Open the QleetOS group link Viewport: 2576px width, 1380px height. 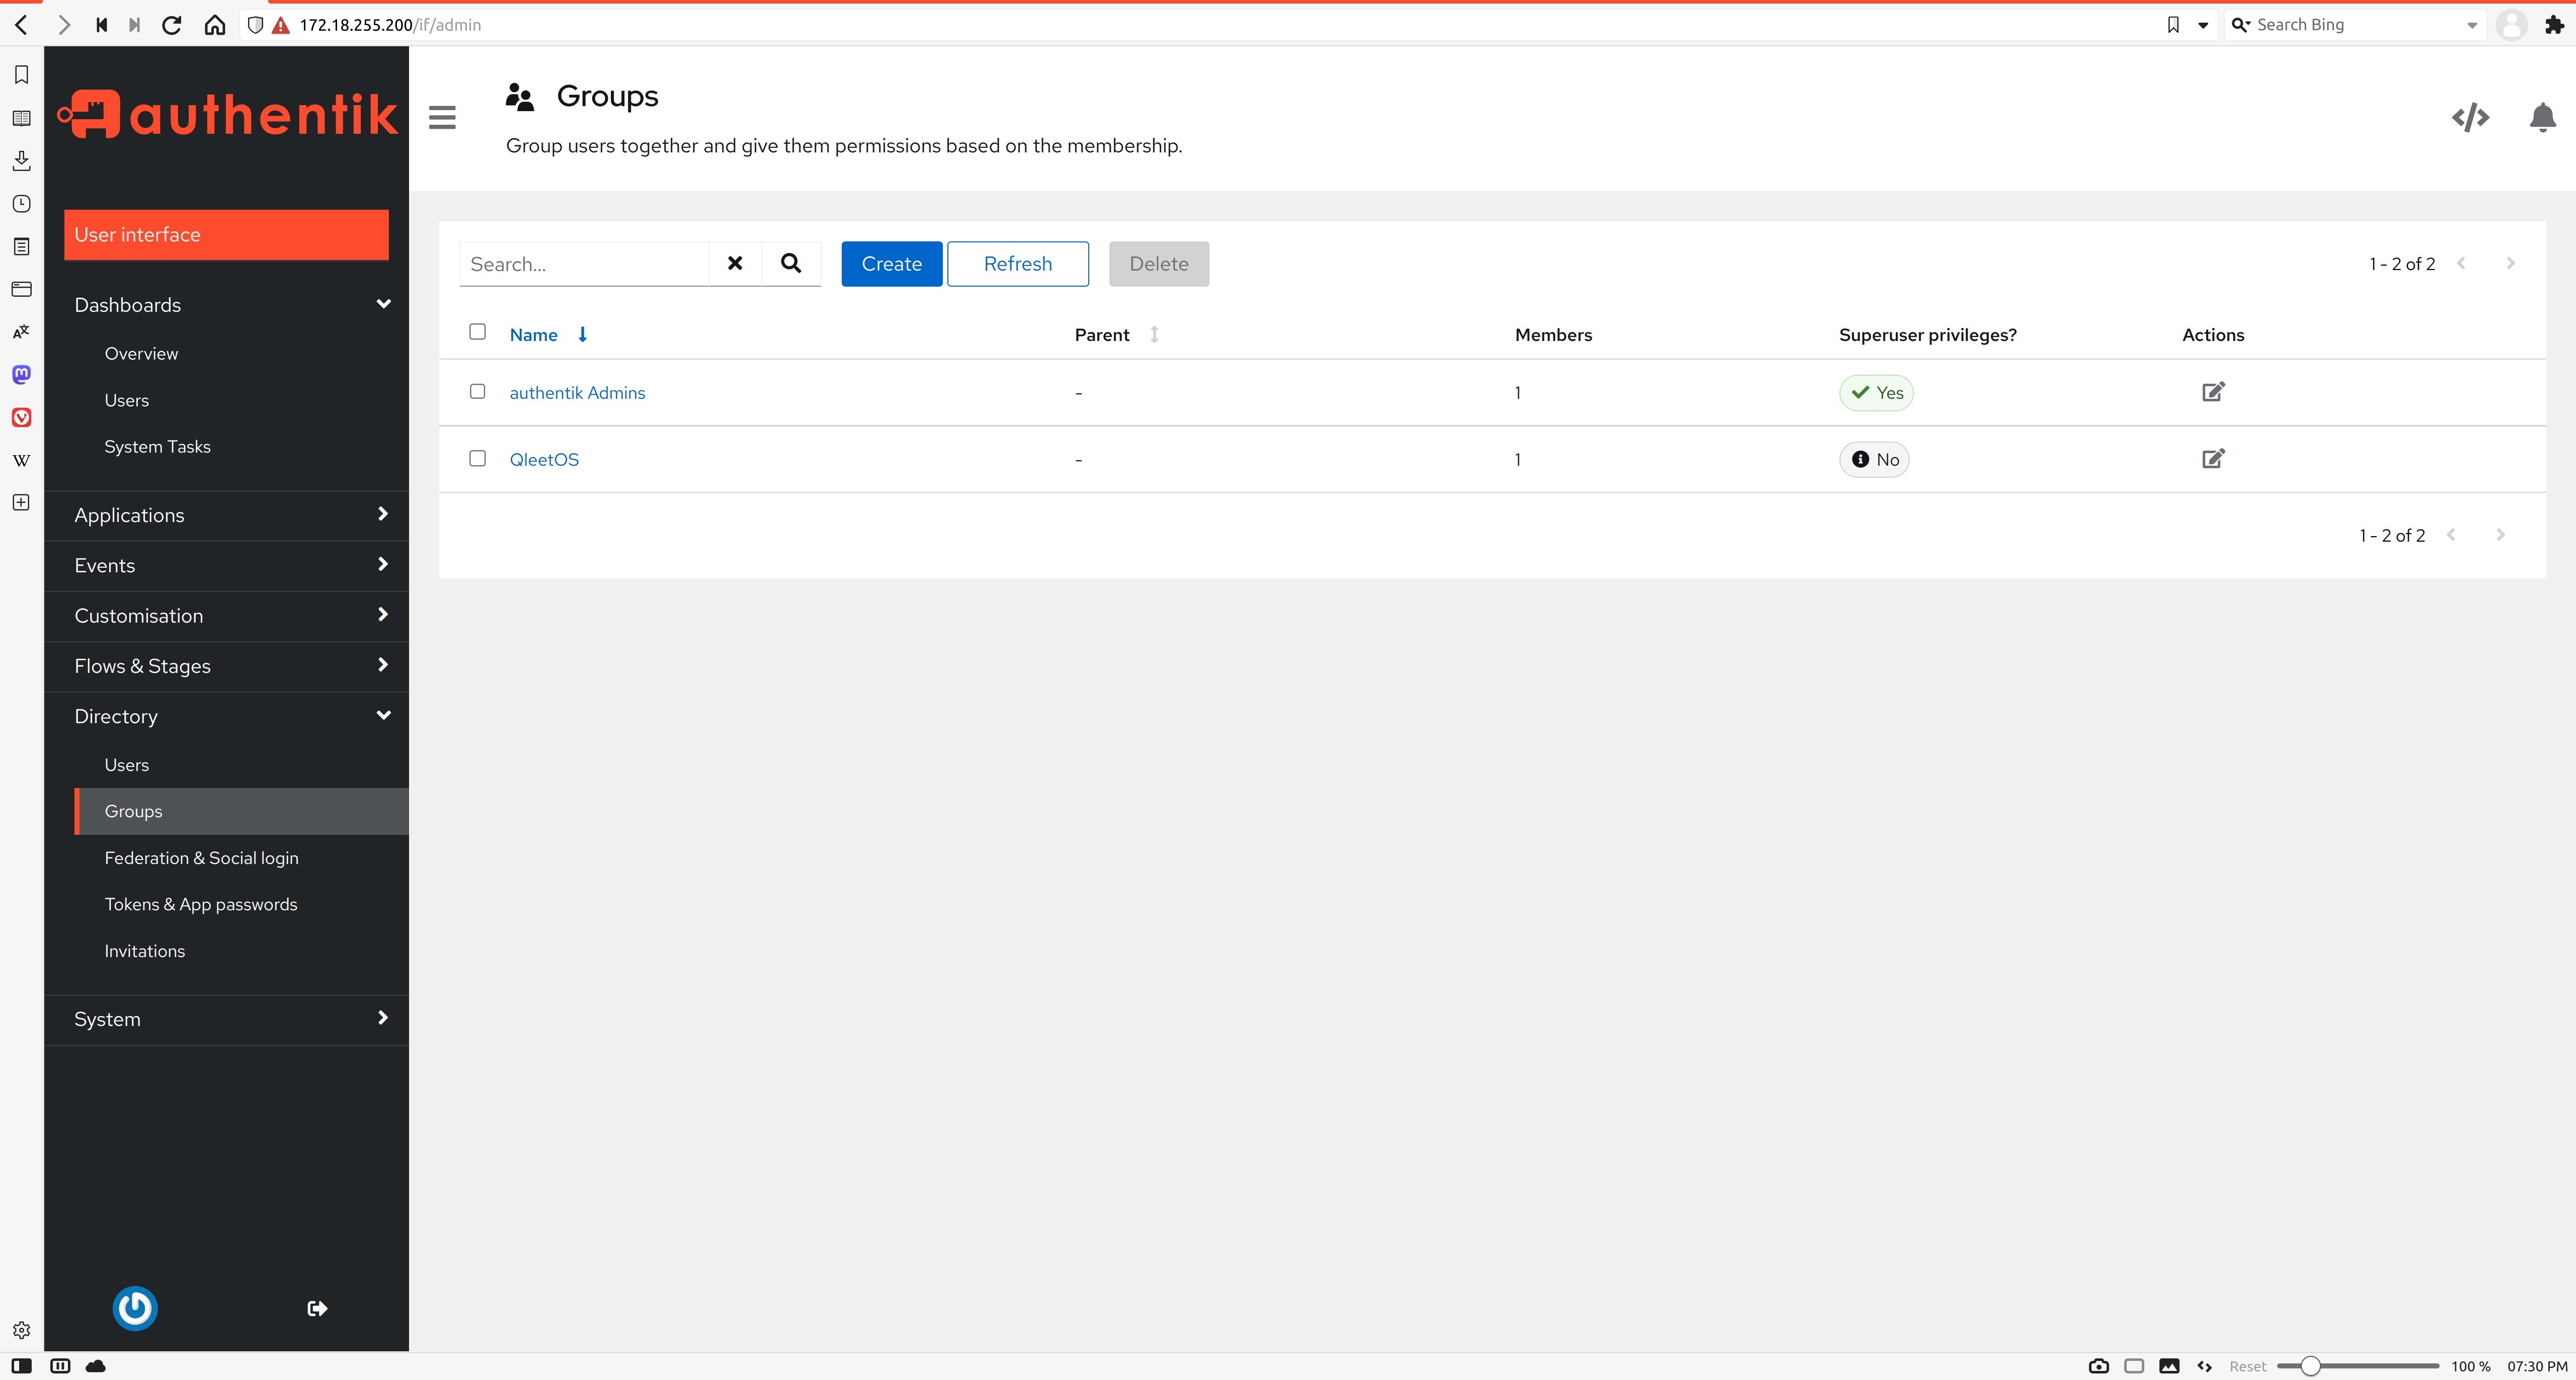[x=544, y=460]
